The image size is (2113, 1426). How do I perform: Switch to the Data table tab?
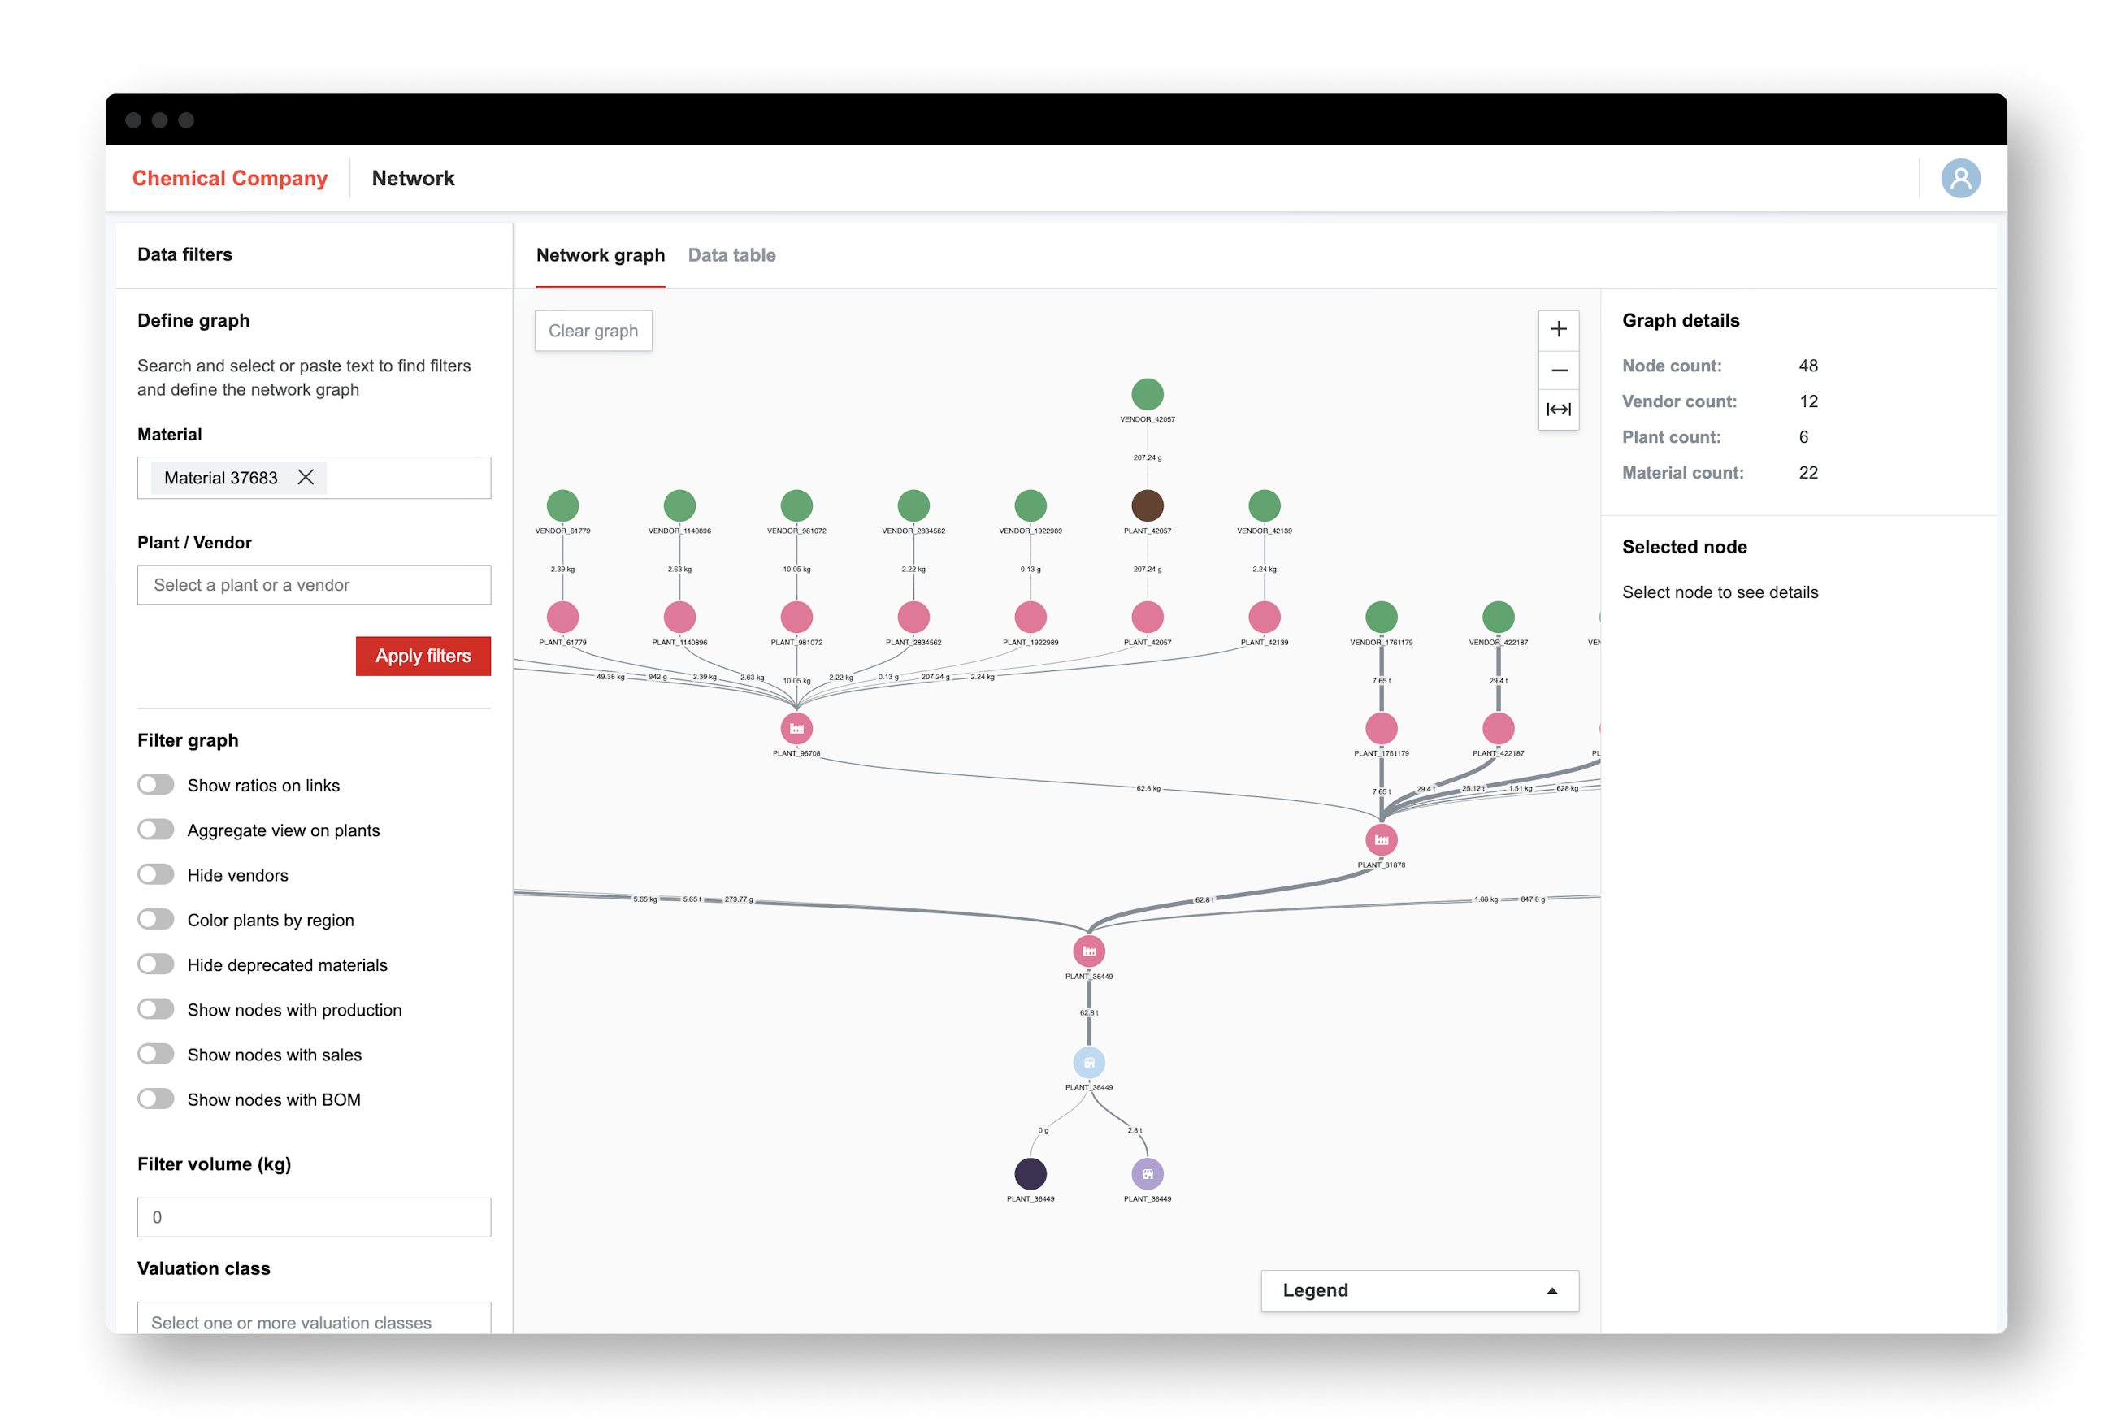732,255
